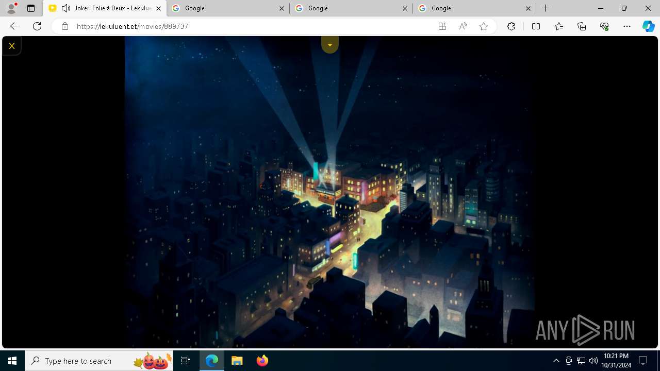Open a new browser tab

pos(545,8)
